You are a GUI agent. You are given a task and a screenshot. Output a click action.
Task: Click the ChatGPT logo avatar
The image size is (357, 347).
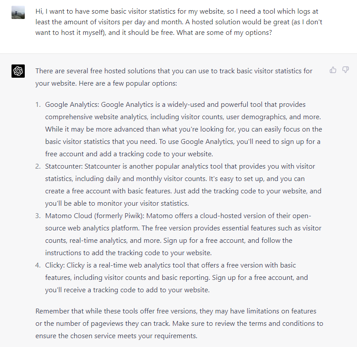pos(18,71)
